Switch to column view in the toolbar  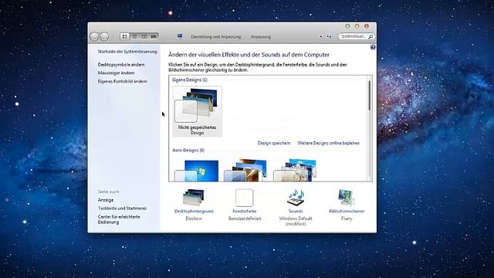144,36
